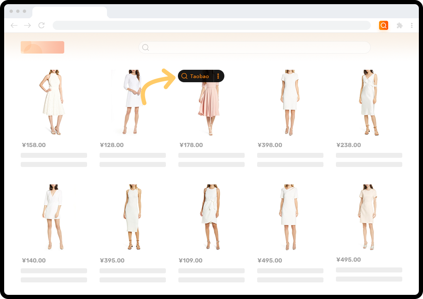This screenshot has width=423, height=299.
Task: Open the three-dot menu on the Taobao overlay
Action: click(218, 76)
